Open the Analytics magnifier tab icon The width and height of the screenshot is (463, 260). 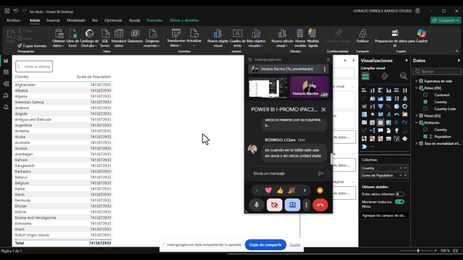403,76
